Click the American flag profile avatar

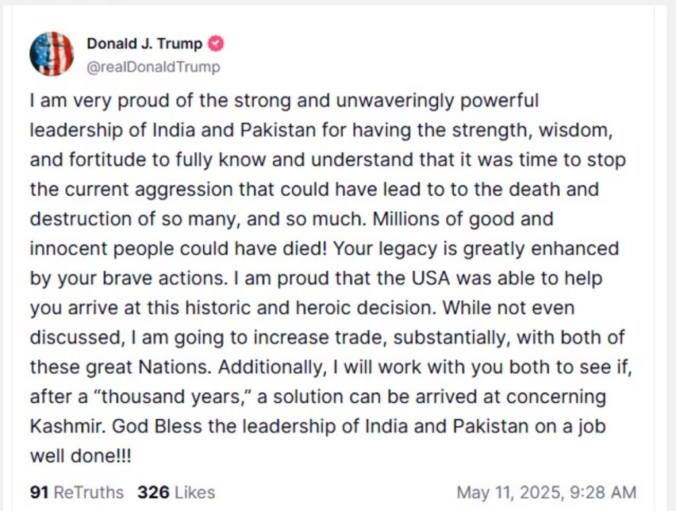tap(51, 54)
